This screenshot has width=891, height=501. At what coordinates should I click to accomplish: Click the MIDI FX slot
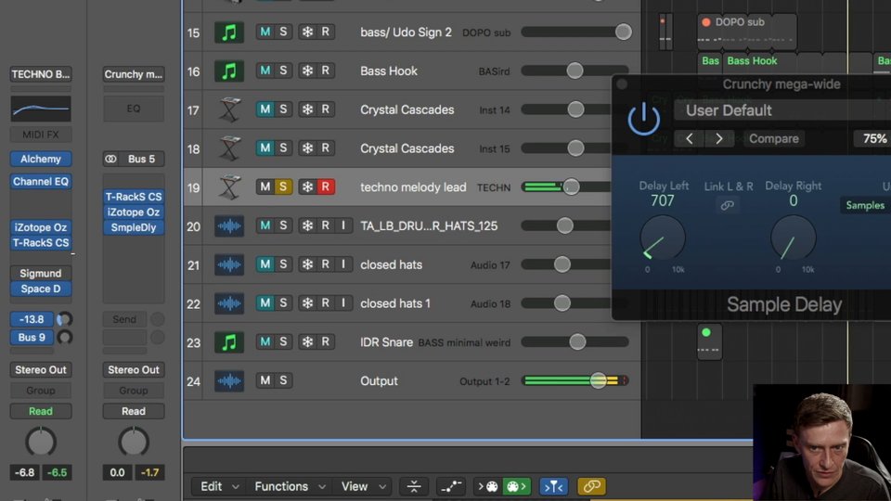coord(41,135)
